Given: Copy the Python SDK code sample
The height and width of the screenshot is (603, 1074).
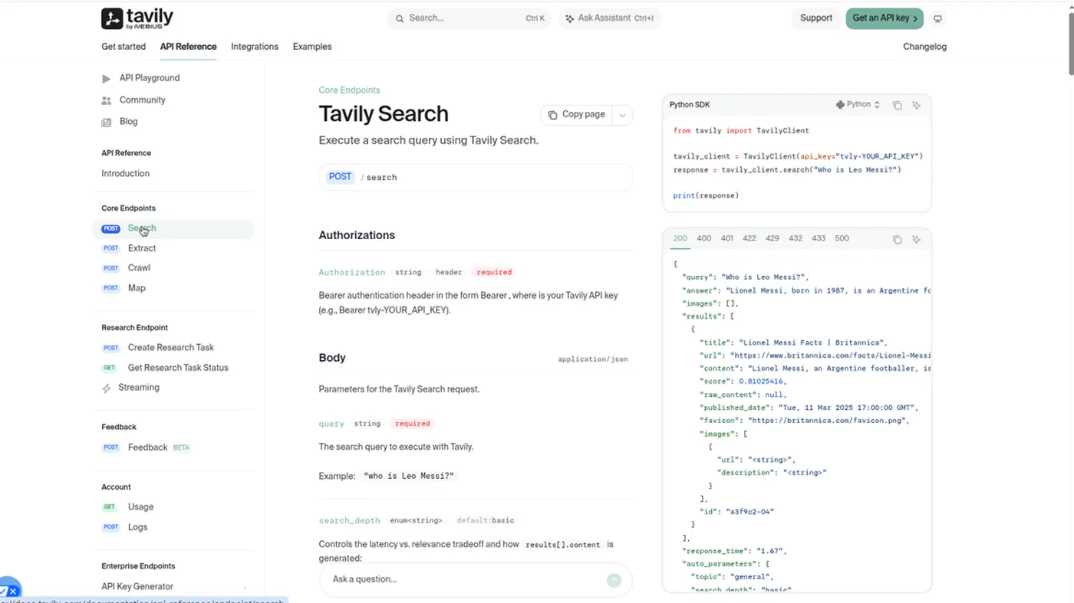Looking at the screenshot, I should click(x=897, y=105).
